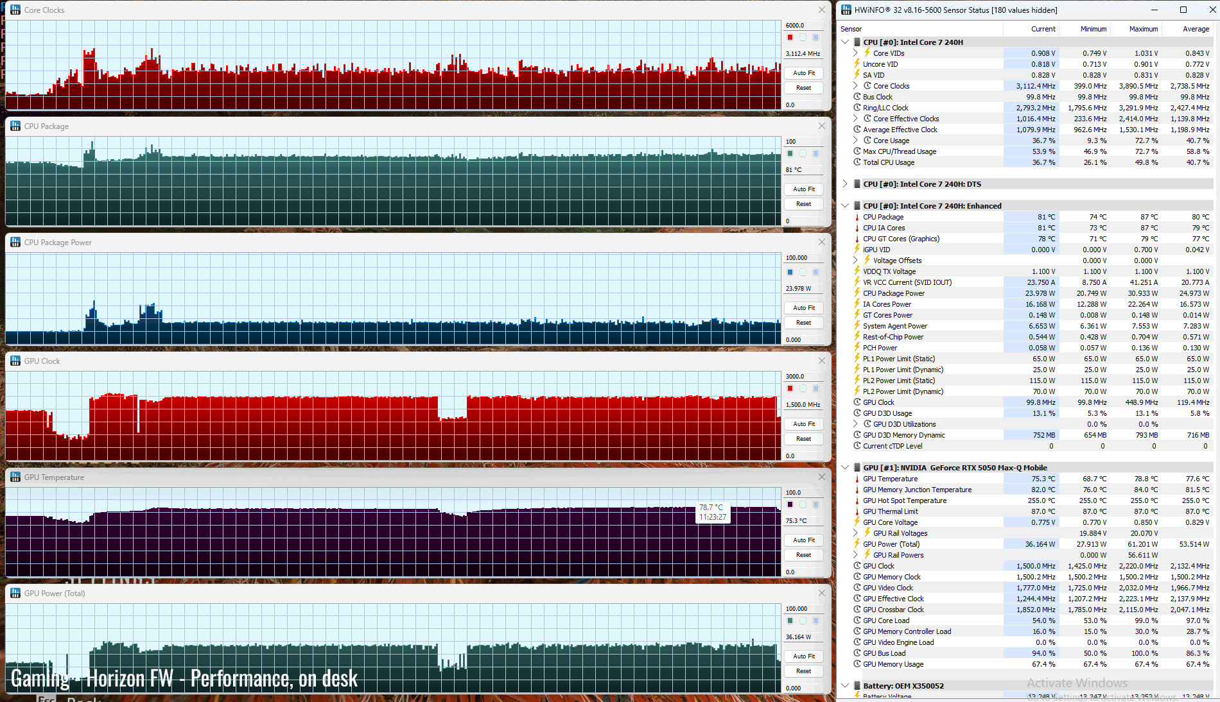Click the red color swatch in Core Clocks graph

pos(790,37)
